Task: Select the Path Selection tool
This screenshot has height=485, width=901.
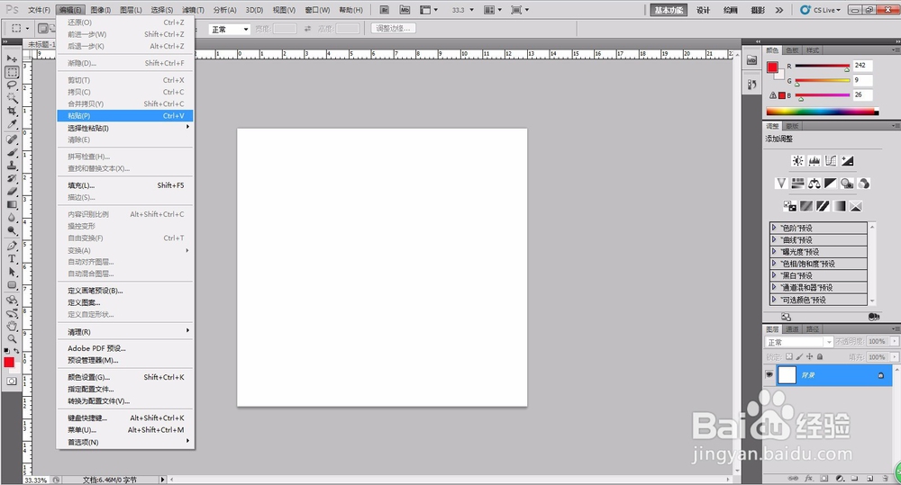Action: [x=12, y=272]
